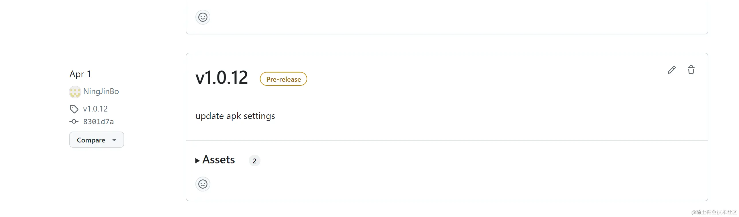Open NingJinBo's avatar image
The image size is (739, 217).
coord(75,92)
